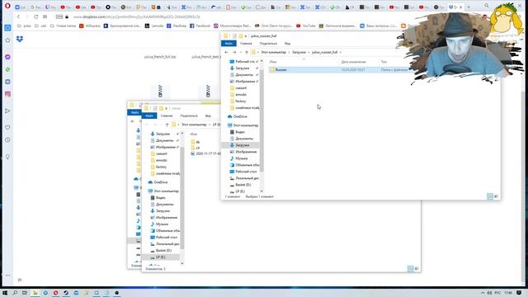528x297 pixels.
Task: Add a new Opera tab
Action: pyautogui.click(x=469, y=7)
